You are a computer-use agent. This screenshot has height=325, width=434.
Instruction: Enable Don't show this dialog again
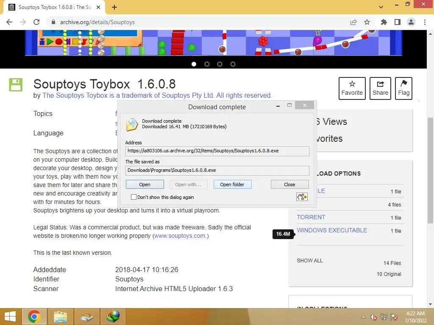coord(134,197)
